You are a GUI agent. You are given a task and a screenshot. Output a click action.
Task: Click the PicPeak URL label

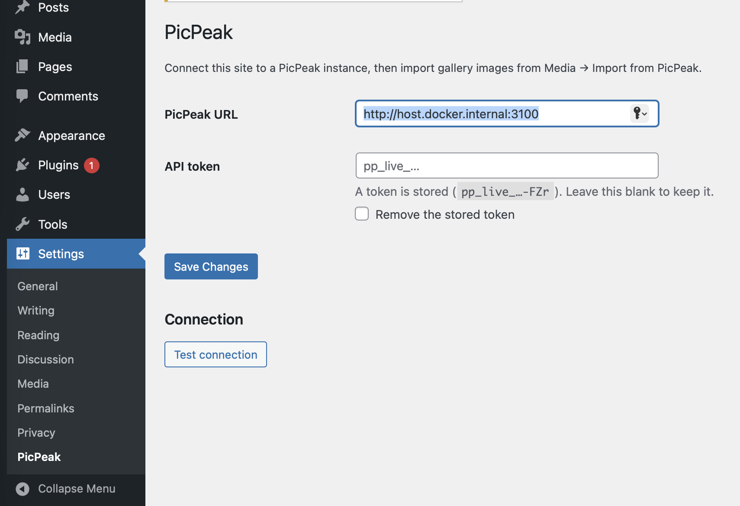point(201,114)
